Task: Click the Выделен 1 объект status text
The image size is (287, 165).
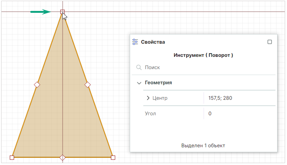Action: point(203,145)
